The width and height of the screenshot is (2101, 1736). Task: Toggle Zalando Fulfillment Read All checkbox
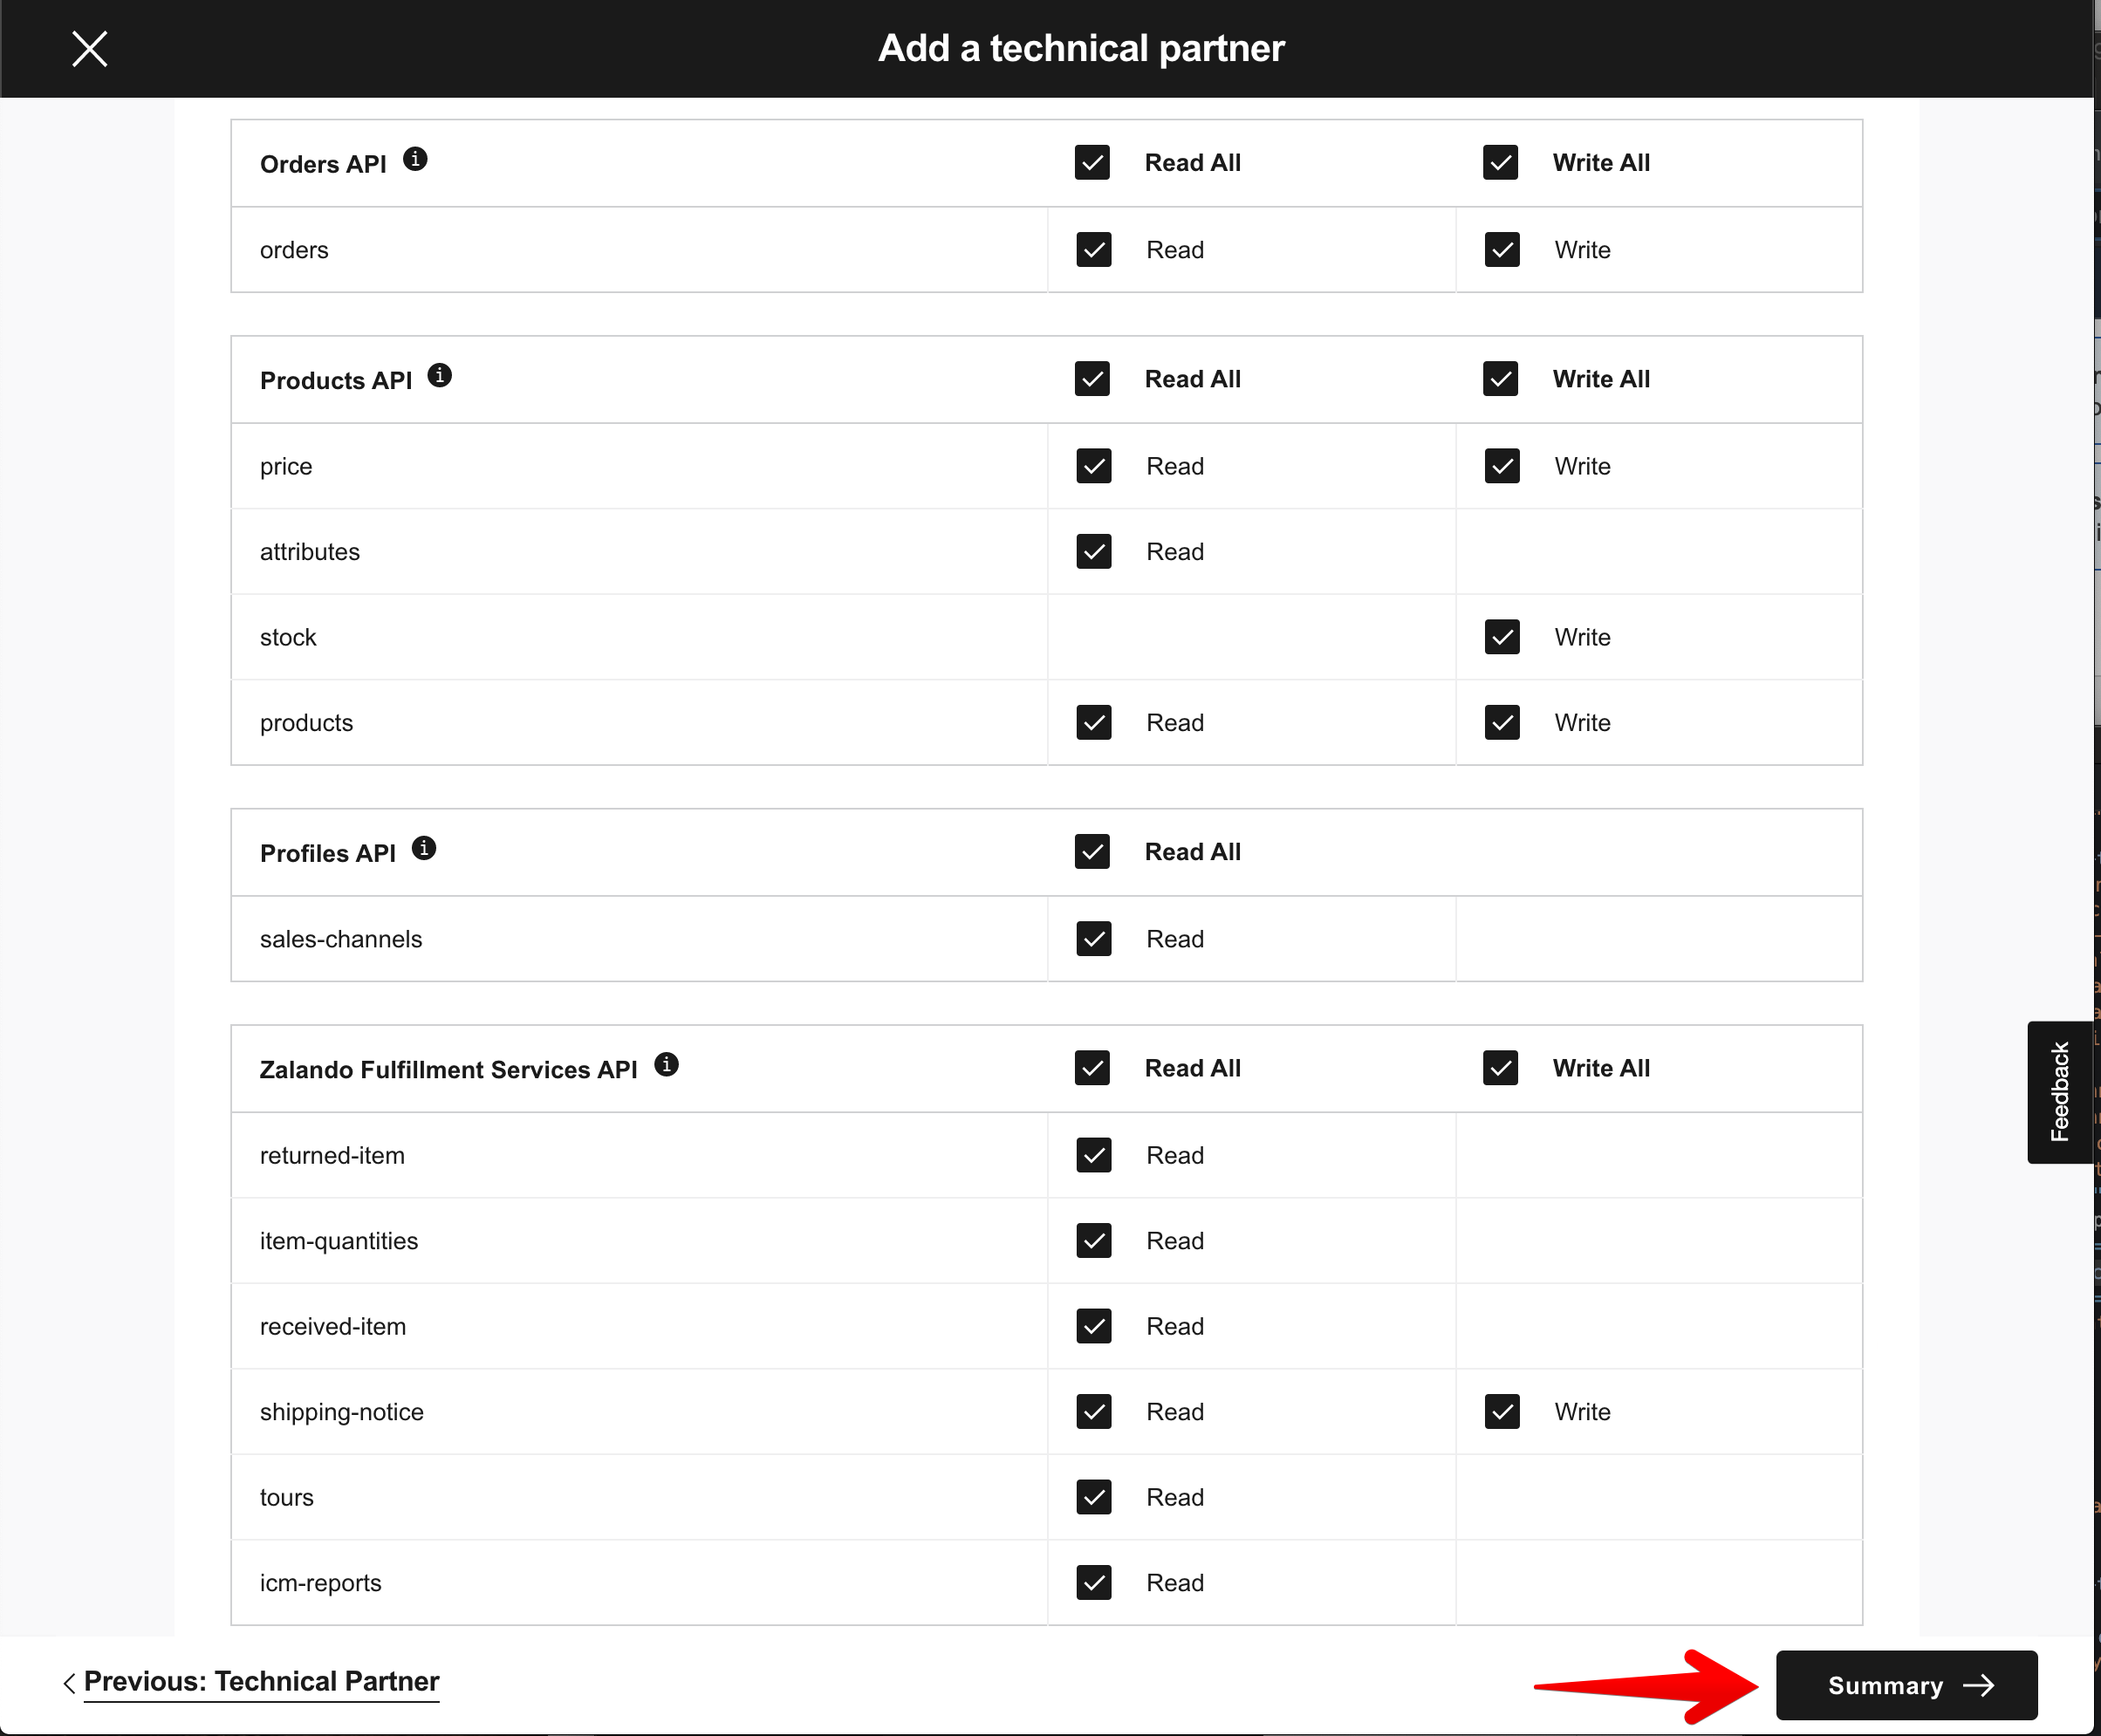(x=1092, y=1068)
